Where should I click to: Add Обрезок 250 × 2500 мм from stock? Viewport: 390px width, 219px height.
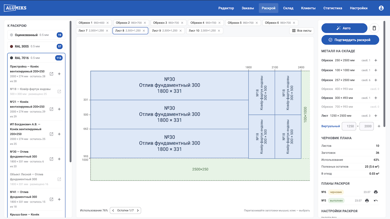click(376, 61)
